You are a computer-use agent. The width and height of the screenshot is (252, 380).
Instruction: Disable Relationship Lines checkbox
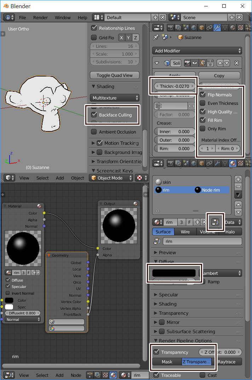pyautogui.click(x=94, y=28)
